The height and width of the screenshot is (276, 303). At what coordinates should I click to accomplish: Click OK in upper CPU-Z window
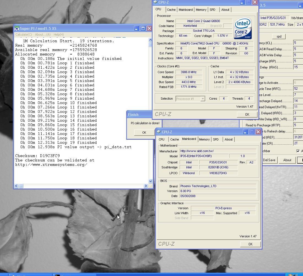[247, 115]
